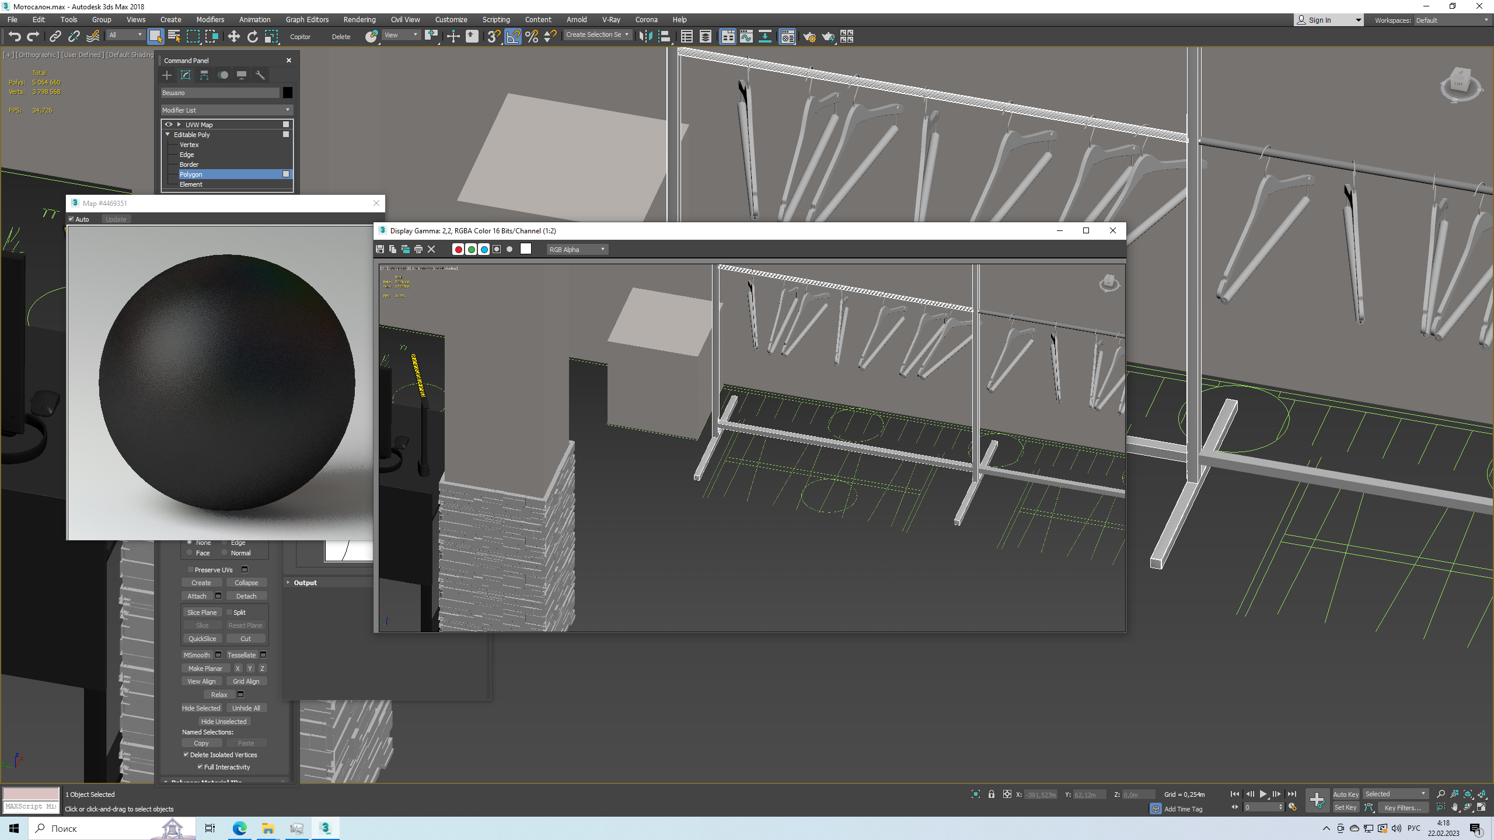Toggle Delete Isolated Vertices checkbox
The width and height of the screenshot is (1494, 840).
tap(187, 754)
